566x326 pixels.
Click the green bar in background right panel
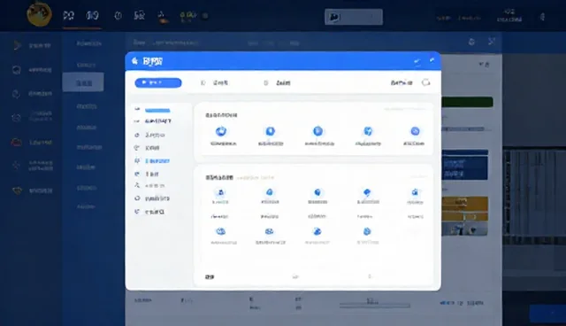coord(467,102)
